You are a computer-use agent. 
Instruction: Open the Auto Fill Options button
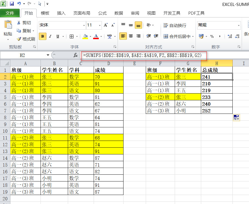tap(236, 117)
